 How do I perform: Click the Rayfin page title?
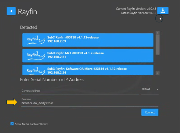point(28,12)
